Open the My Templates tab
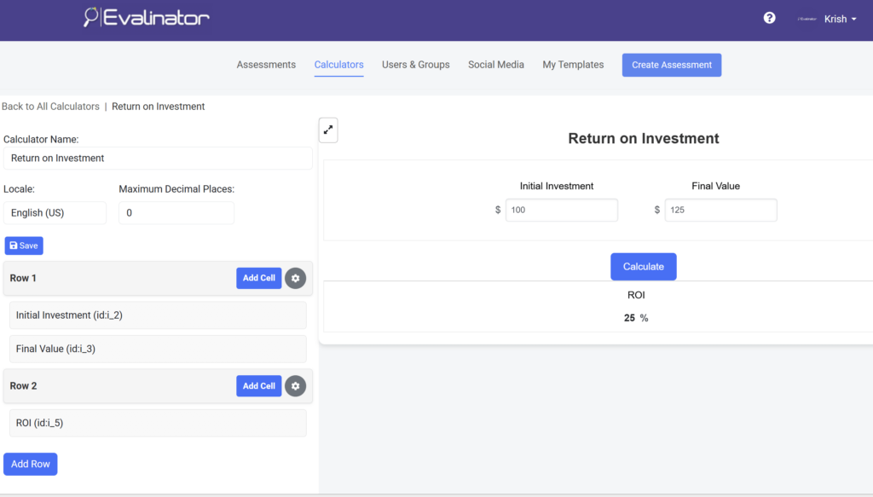Screen dimensions: 873x497 pos(573,65)
